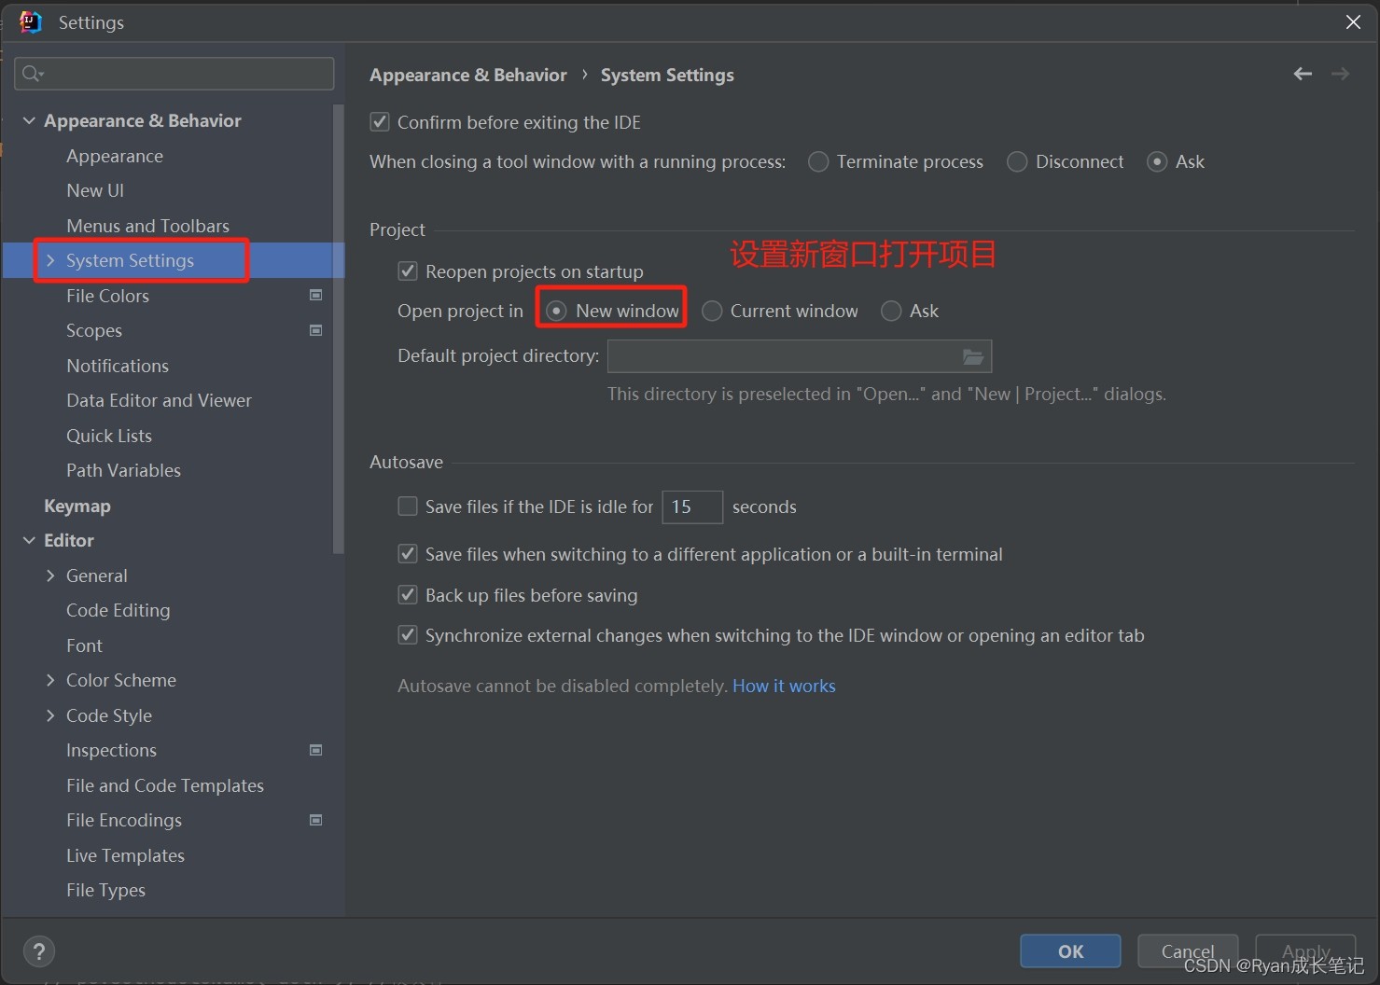Click the project-level icon next to Scopes
The width and height of the screenshot is (1380, 985).
[x=315, y=330]
